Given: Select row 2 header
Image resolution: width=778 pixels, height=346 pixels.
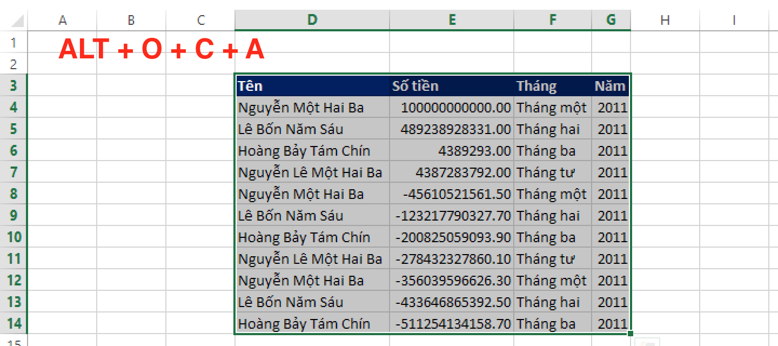Looking at the screenshot, I should click(x=14, y=64).
